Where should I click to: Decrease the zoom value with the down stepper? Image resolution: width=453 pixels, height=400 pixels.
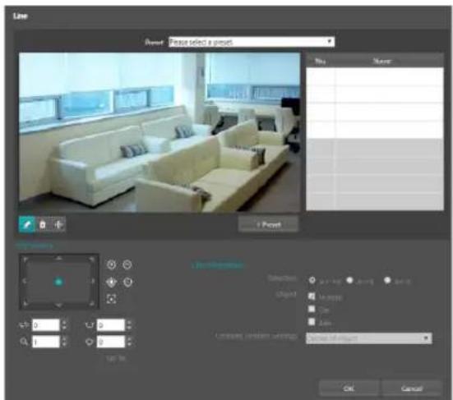tap(64, 345)
